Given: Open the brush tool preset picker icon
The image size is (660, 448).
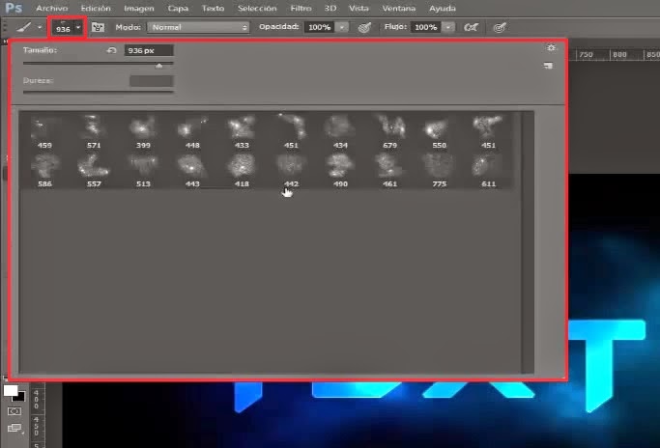Looking at the screenshot, I should pyautogui.click(x=23, y=27).
